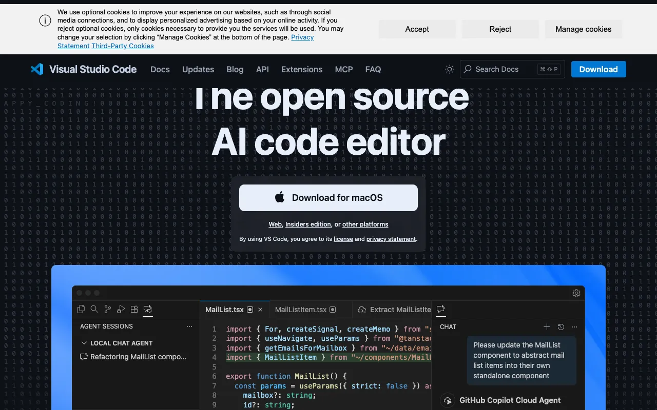This screenshot has height=410, width=657.
Task: Collapse the LOCAL CHAT AGENT section
Action: pos(84,343)
